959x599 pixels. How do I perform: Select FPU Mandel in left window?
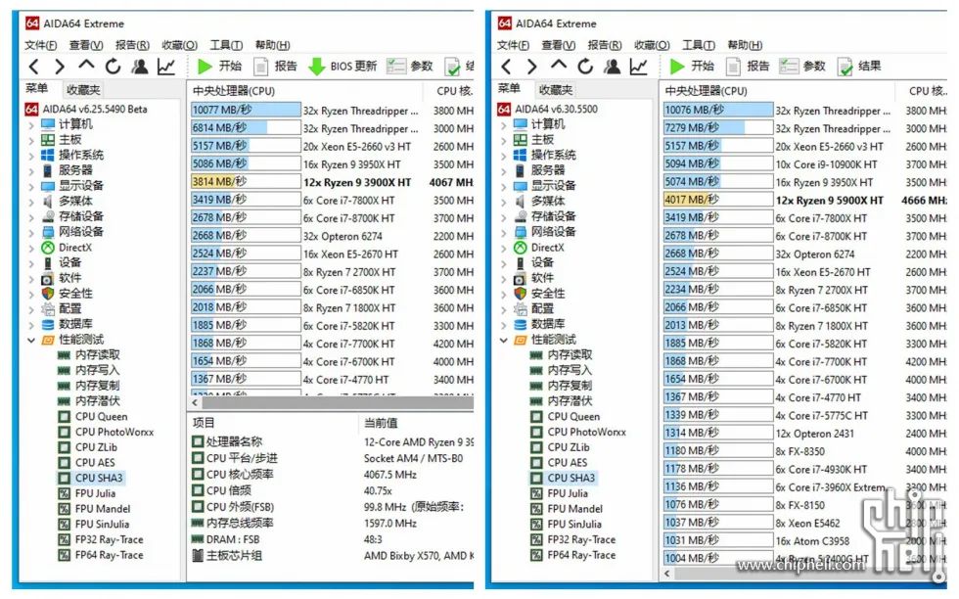point(102,508)
